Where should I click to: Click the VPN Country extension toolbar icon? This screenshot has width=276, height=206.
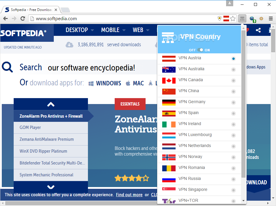click(x=242, y=18)
